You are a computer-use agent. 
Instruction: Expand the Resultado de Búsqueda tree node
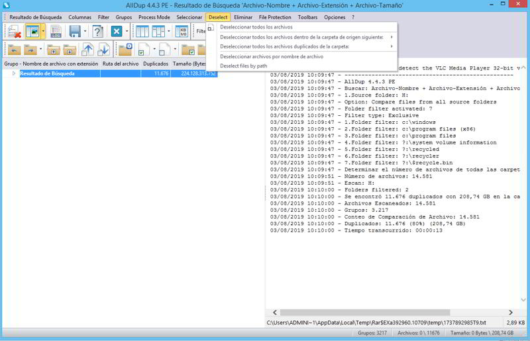point(14,73)
